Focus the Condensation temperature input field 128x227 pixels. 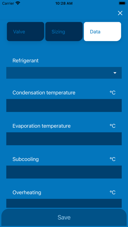click(64, 105)
